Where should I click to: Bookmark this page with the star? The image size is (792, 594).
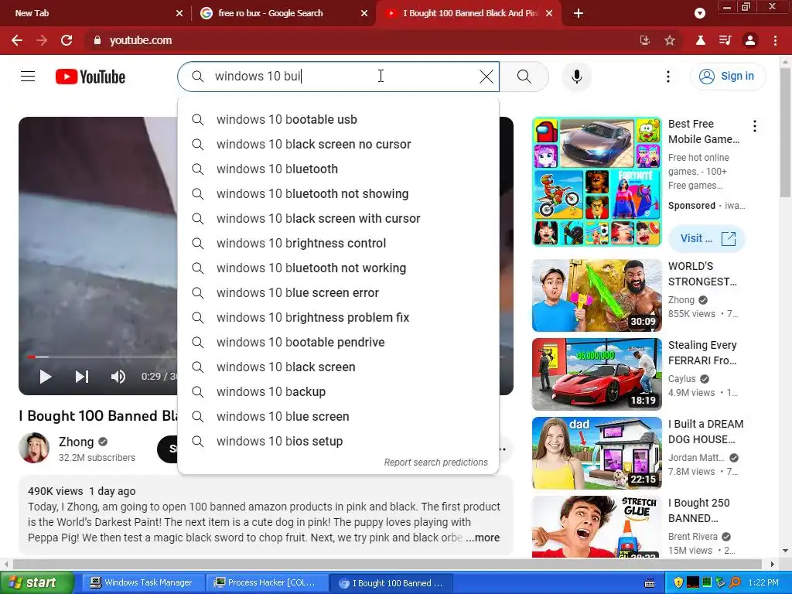tap(670, 40)
